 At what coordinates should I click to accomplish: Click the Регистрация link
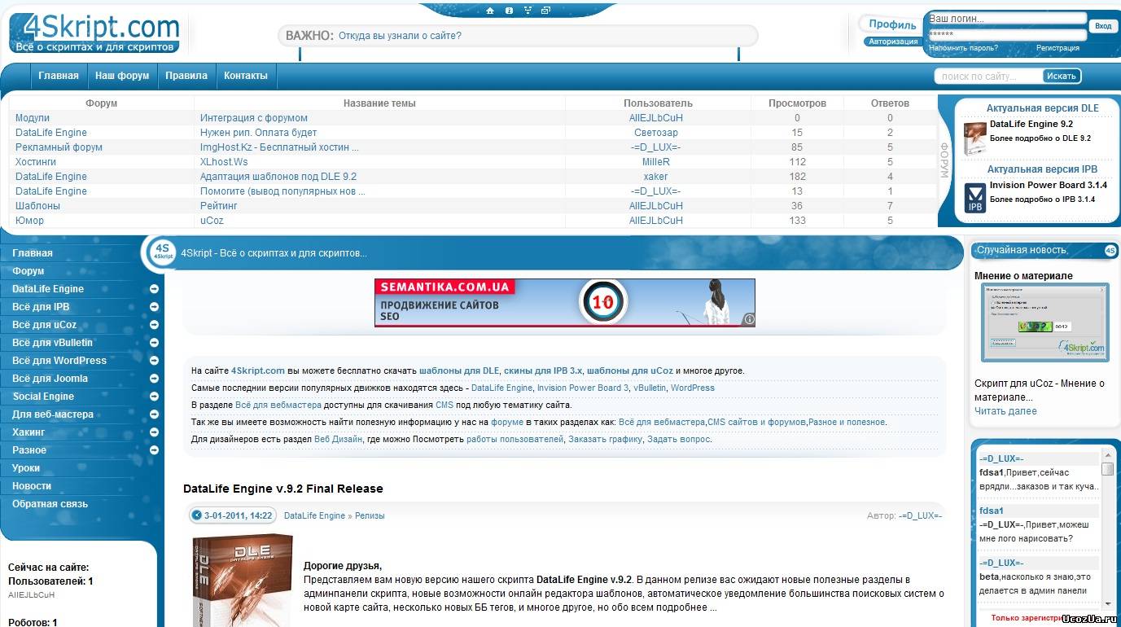click(x=1058, y=48)
